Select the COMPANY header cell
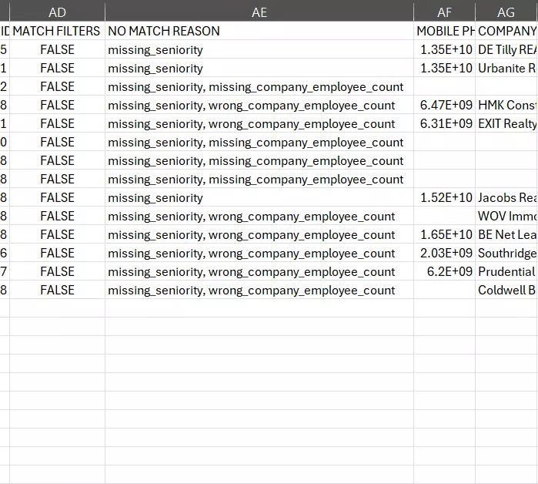 coord(506,31)
